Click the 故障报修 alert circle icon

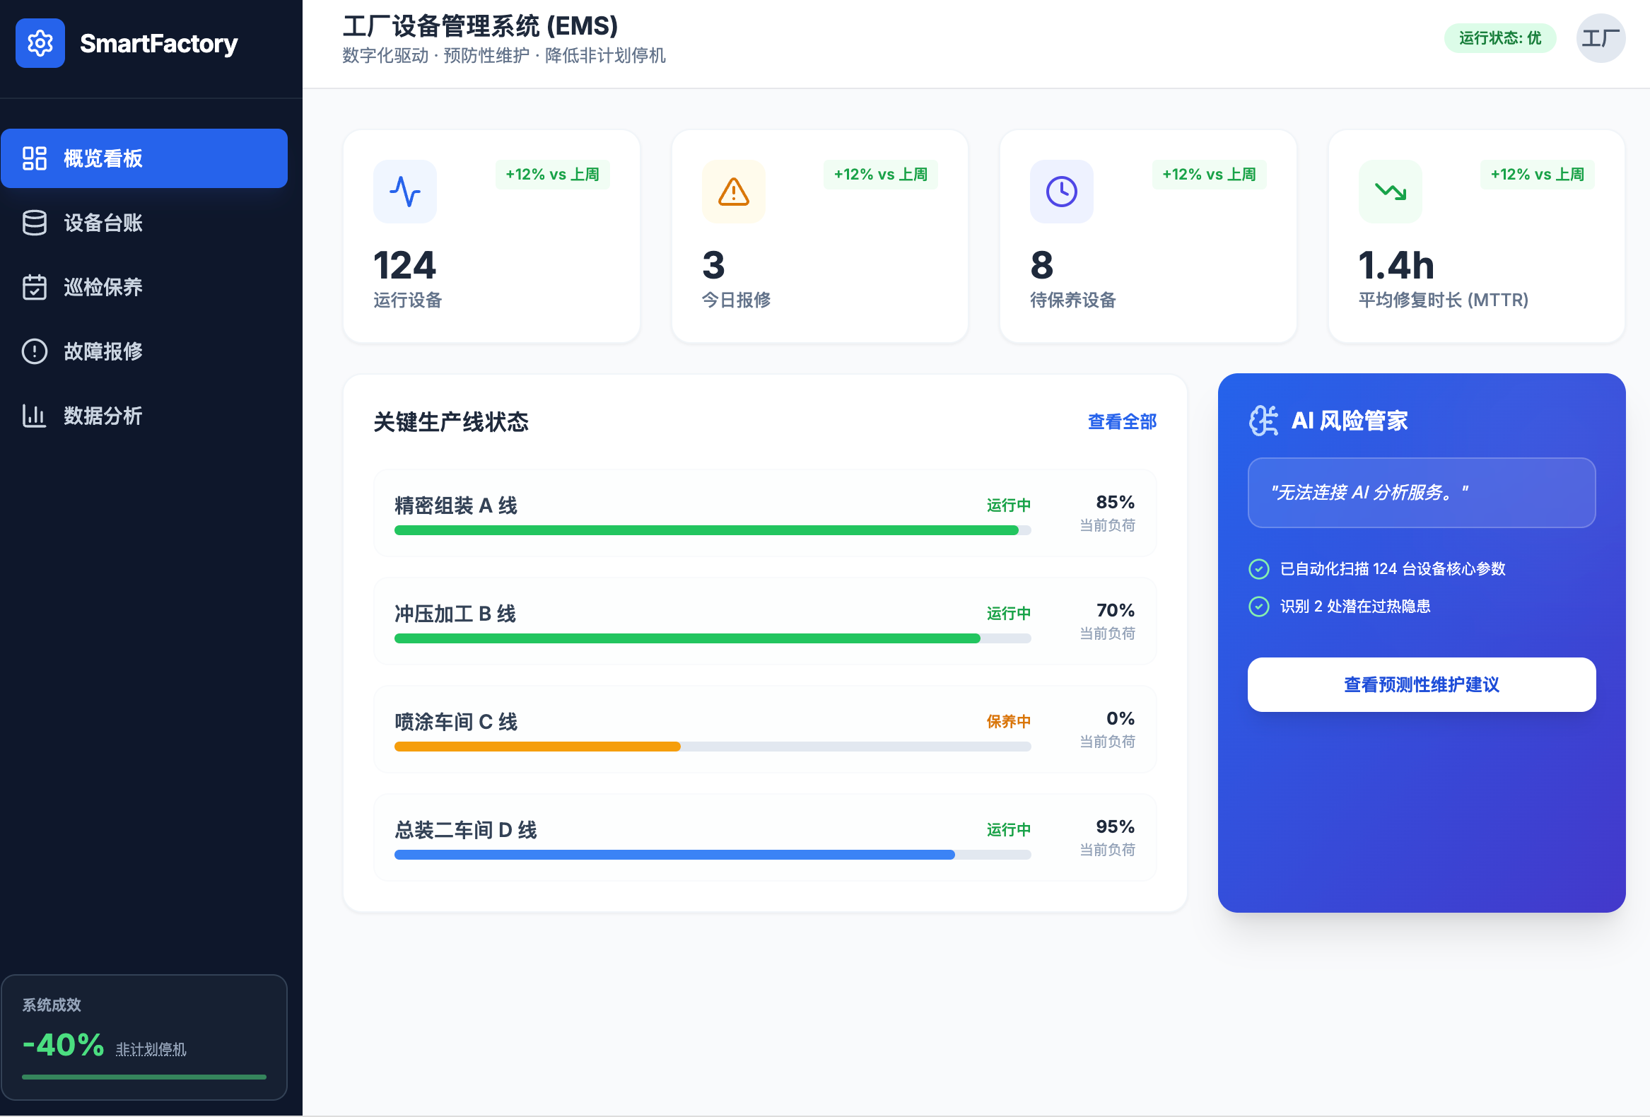pyautogui.click(x=34, y=351)
